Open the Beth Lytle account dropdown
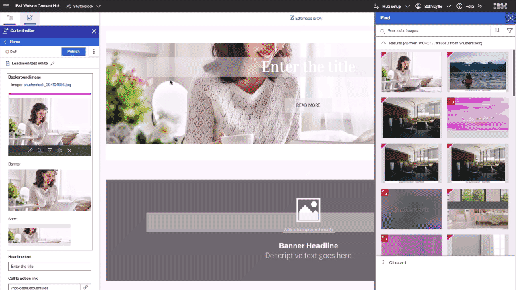 (449, 6)
